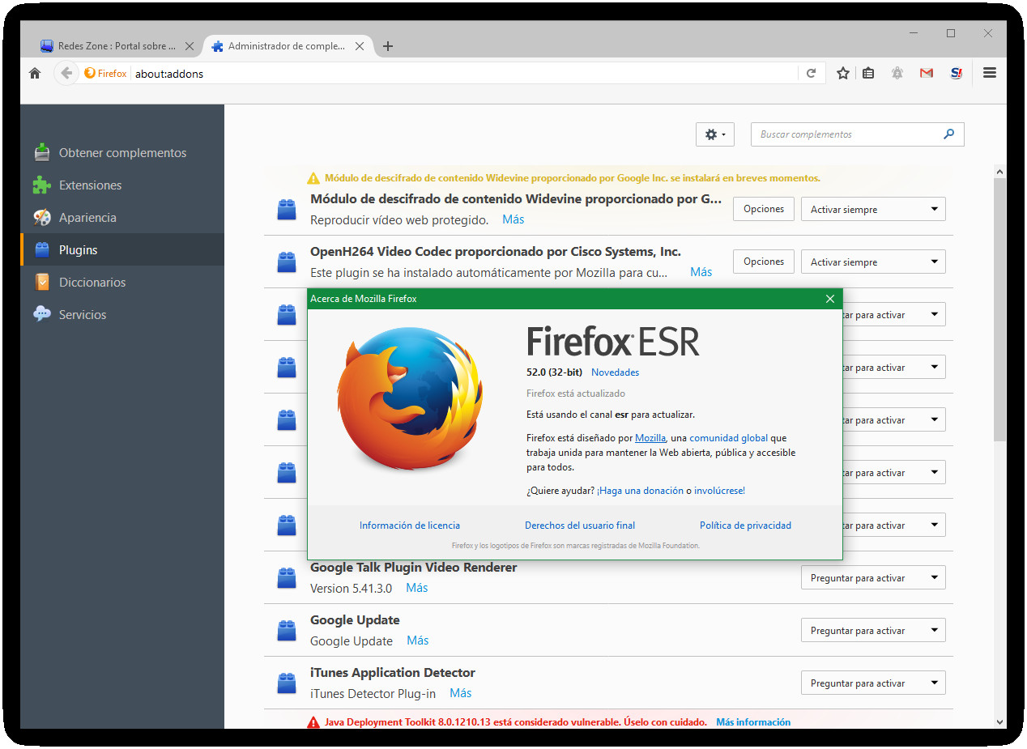This screenshot has width=1027, height=749.
Task: Close the Redes Zone tab
Action: 190,46
